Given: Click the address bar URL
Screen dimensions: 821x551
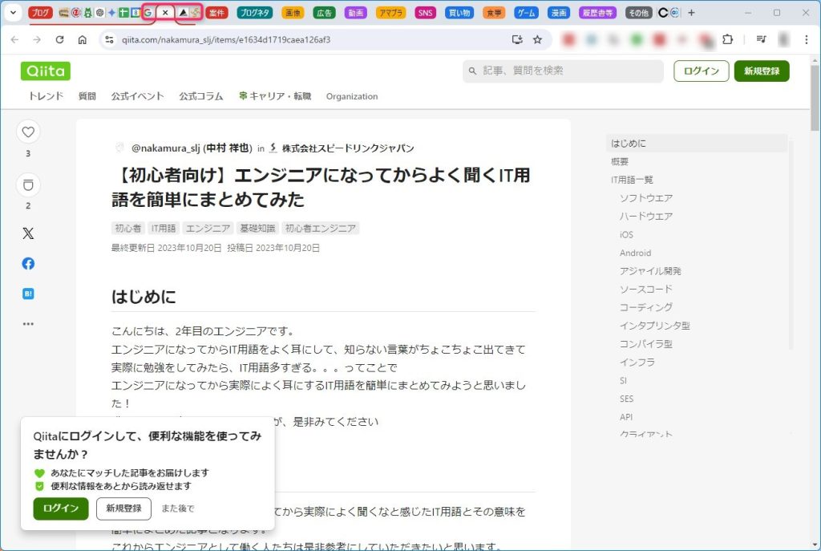Looking at the screenshot, I should [x=226, y=40].
